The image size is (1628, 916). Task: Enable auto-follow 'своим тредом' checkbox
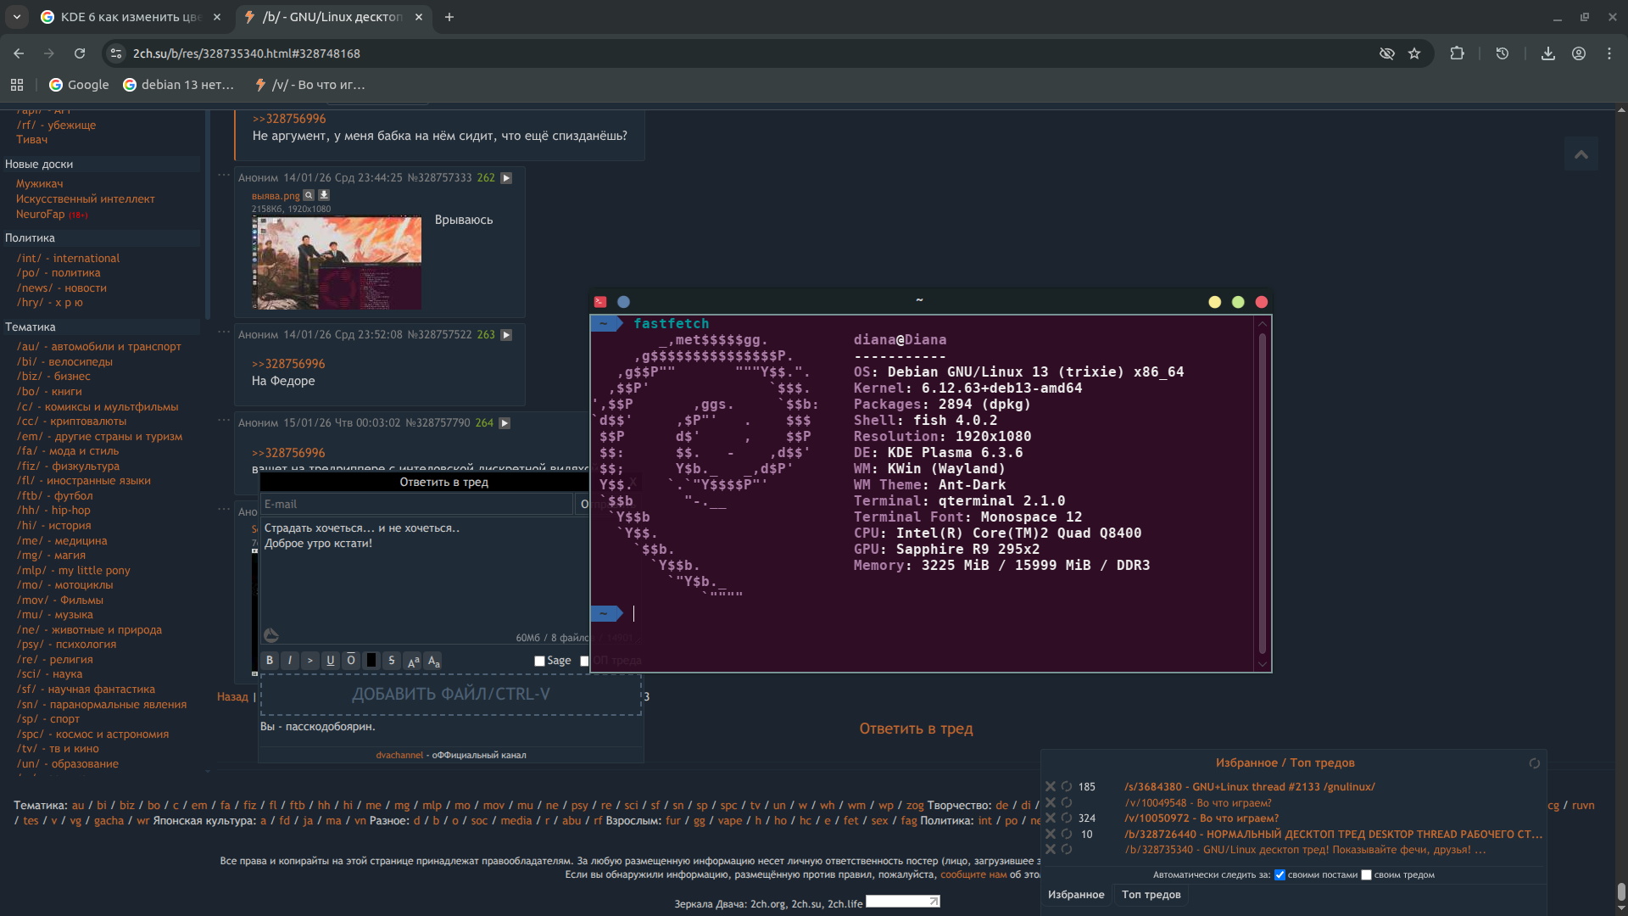1366,875
